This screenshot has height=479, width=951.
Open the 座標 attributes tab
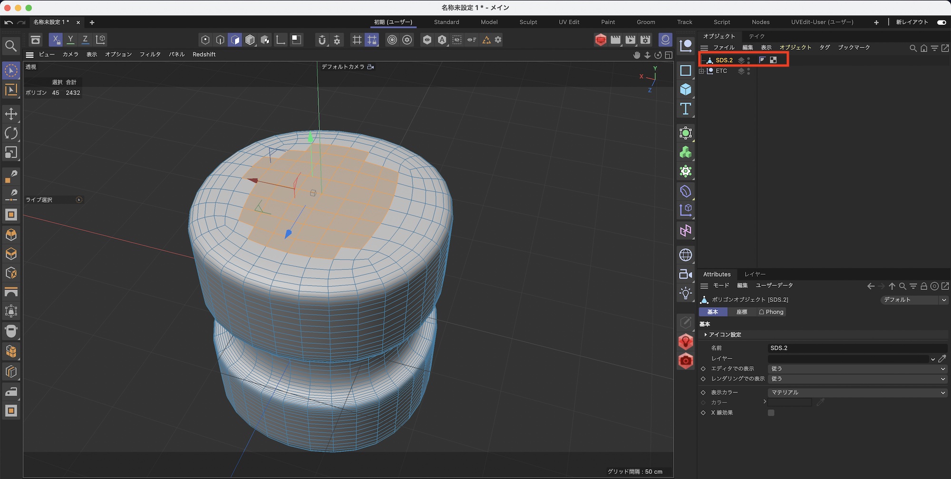[741, 312]
